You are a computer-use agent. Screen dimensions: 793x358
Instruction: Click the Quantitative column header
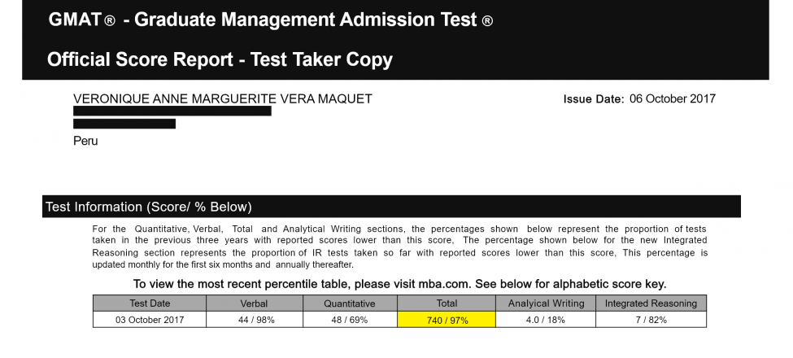(x=350, y=303)
